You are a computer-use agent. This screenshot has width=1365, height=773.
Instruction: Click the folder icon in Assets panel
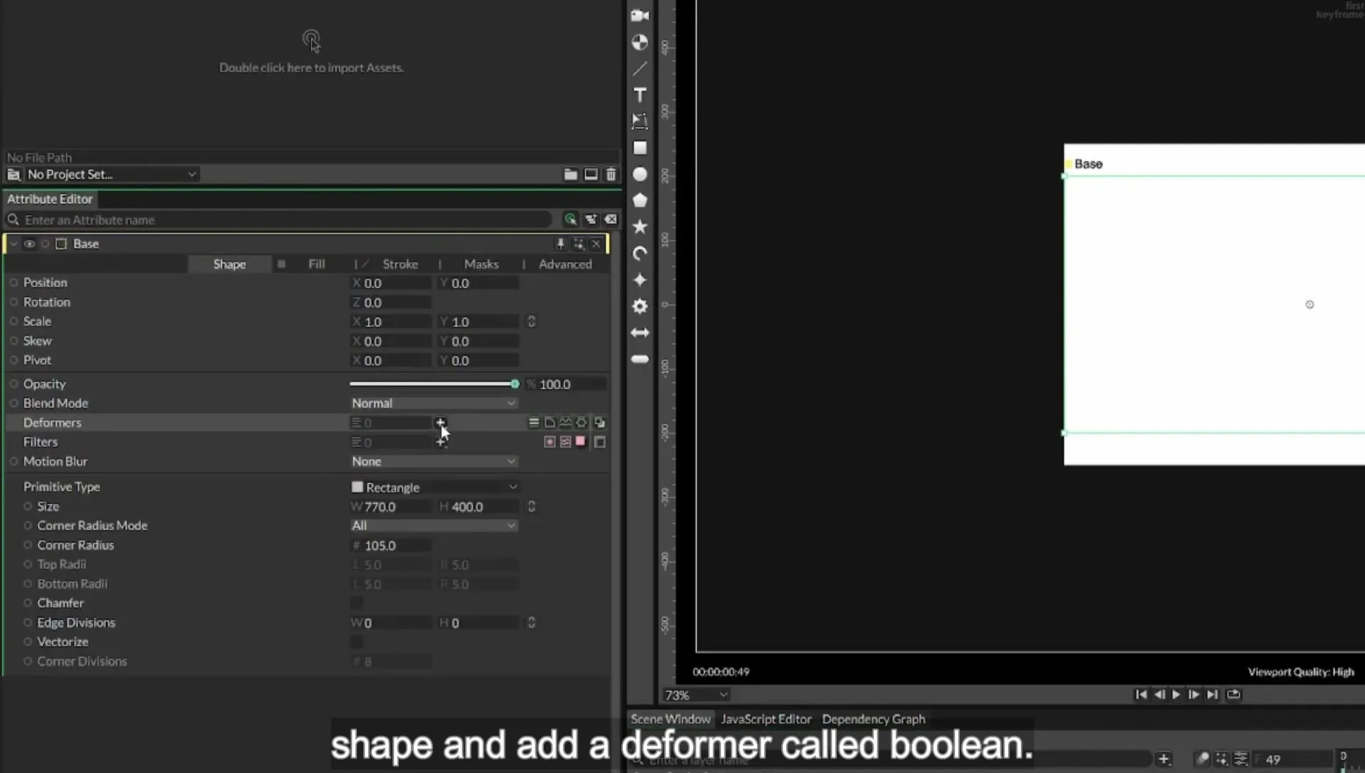[570, 174]
